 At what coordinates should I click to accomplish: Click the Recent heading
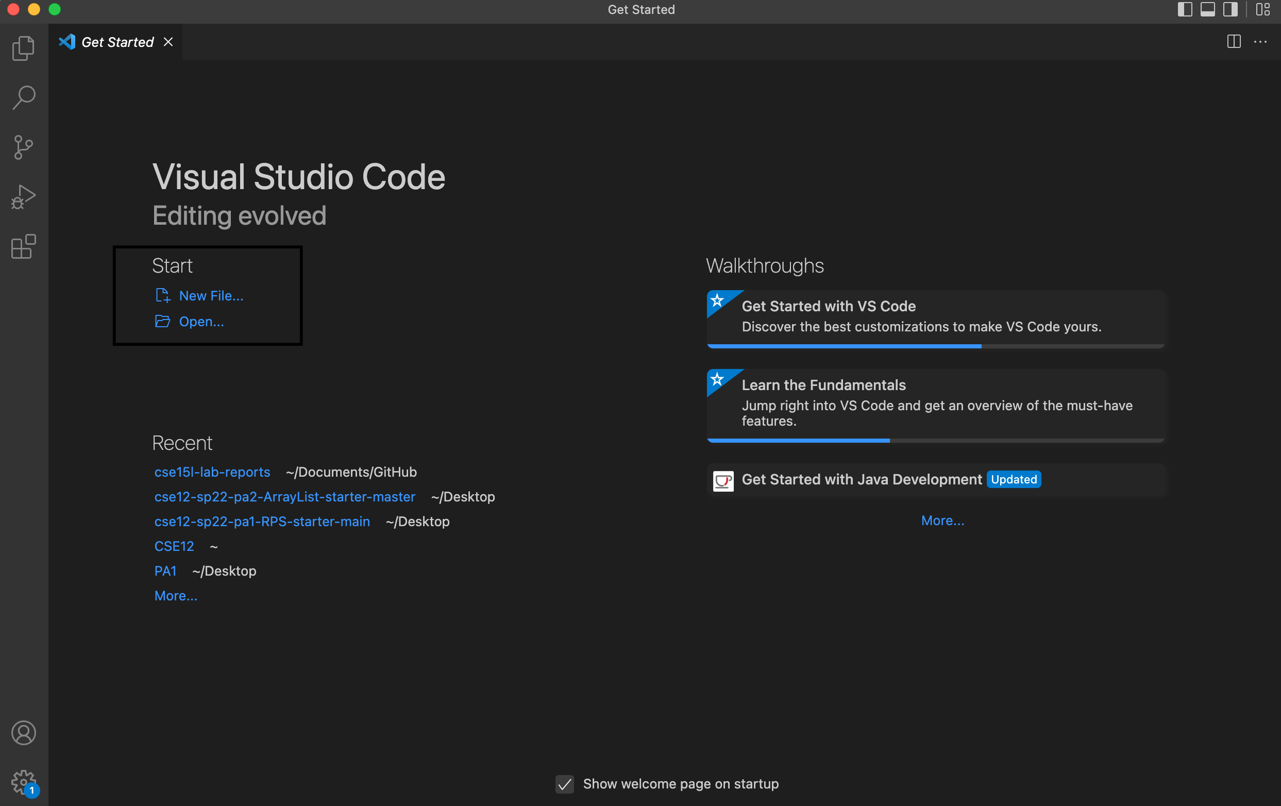pyautogui.click(x=182, y=443)
